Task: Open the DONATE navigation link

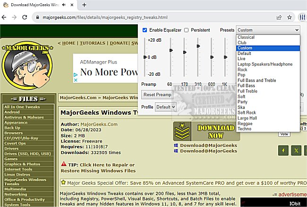Action: 119,43
